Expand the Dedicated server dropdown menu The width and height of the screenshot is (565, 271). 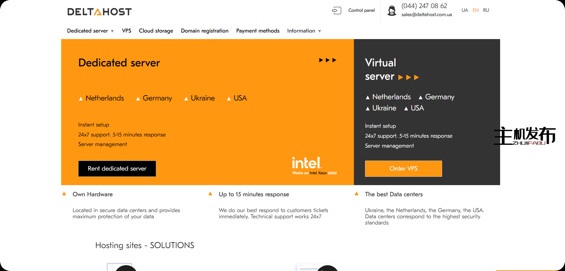pyautogui.click(x=90, y=31)
